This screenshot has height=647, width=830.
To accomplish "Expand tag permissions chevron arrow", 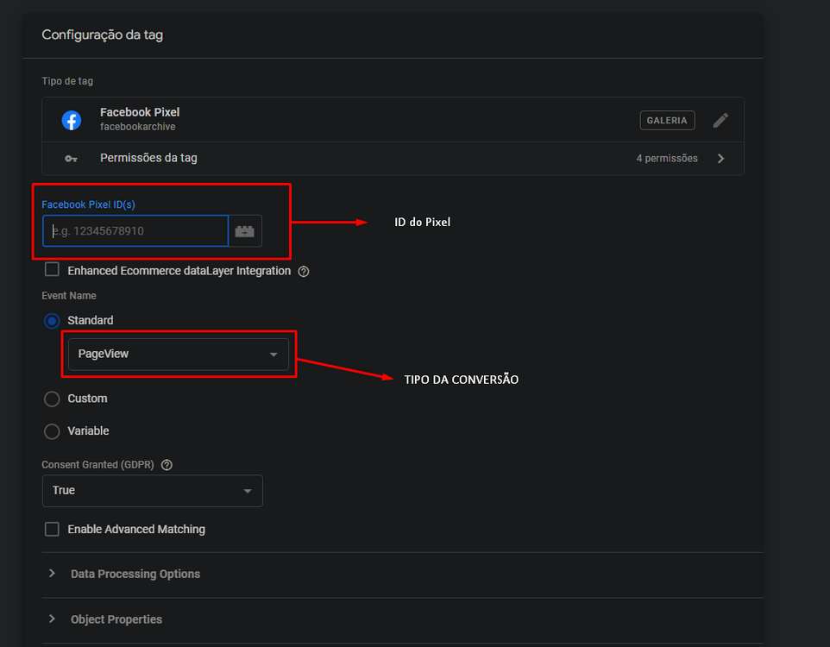I will click(x=720, y=159).
